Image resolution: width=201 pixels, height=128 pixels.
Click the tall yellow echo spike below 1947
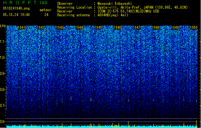(x=128, y=124)
